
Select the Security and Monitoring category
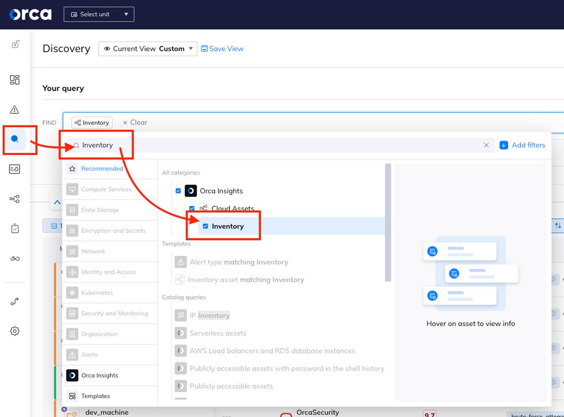(110, 314)
